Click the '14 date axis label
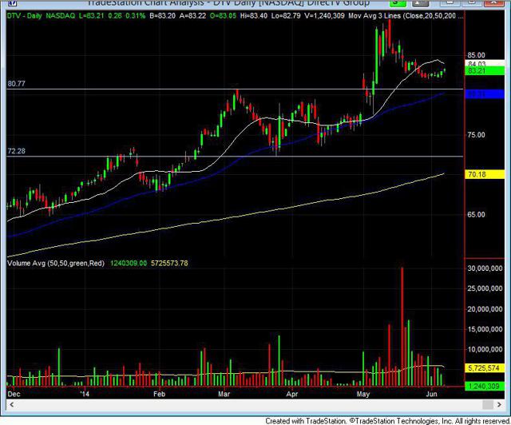Viewport: 511px width, 425px height. [x=85, y=394]
